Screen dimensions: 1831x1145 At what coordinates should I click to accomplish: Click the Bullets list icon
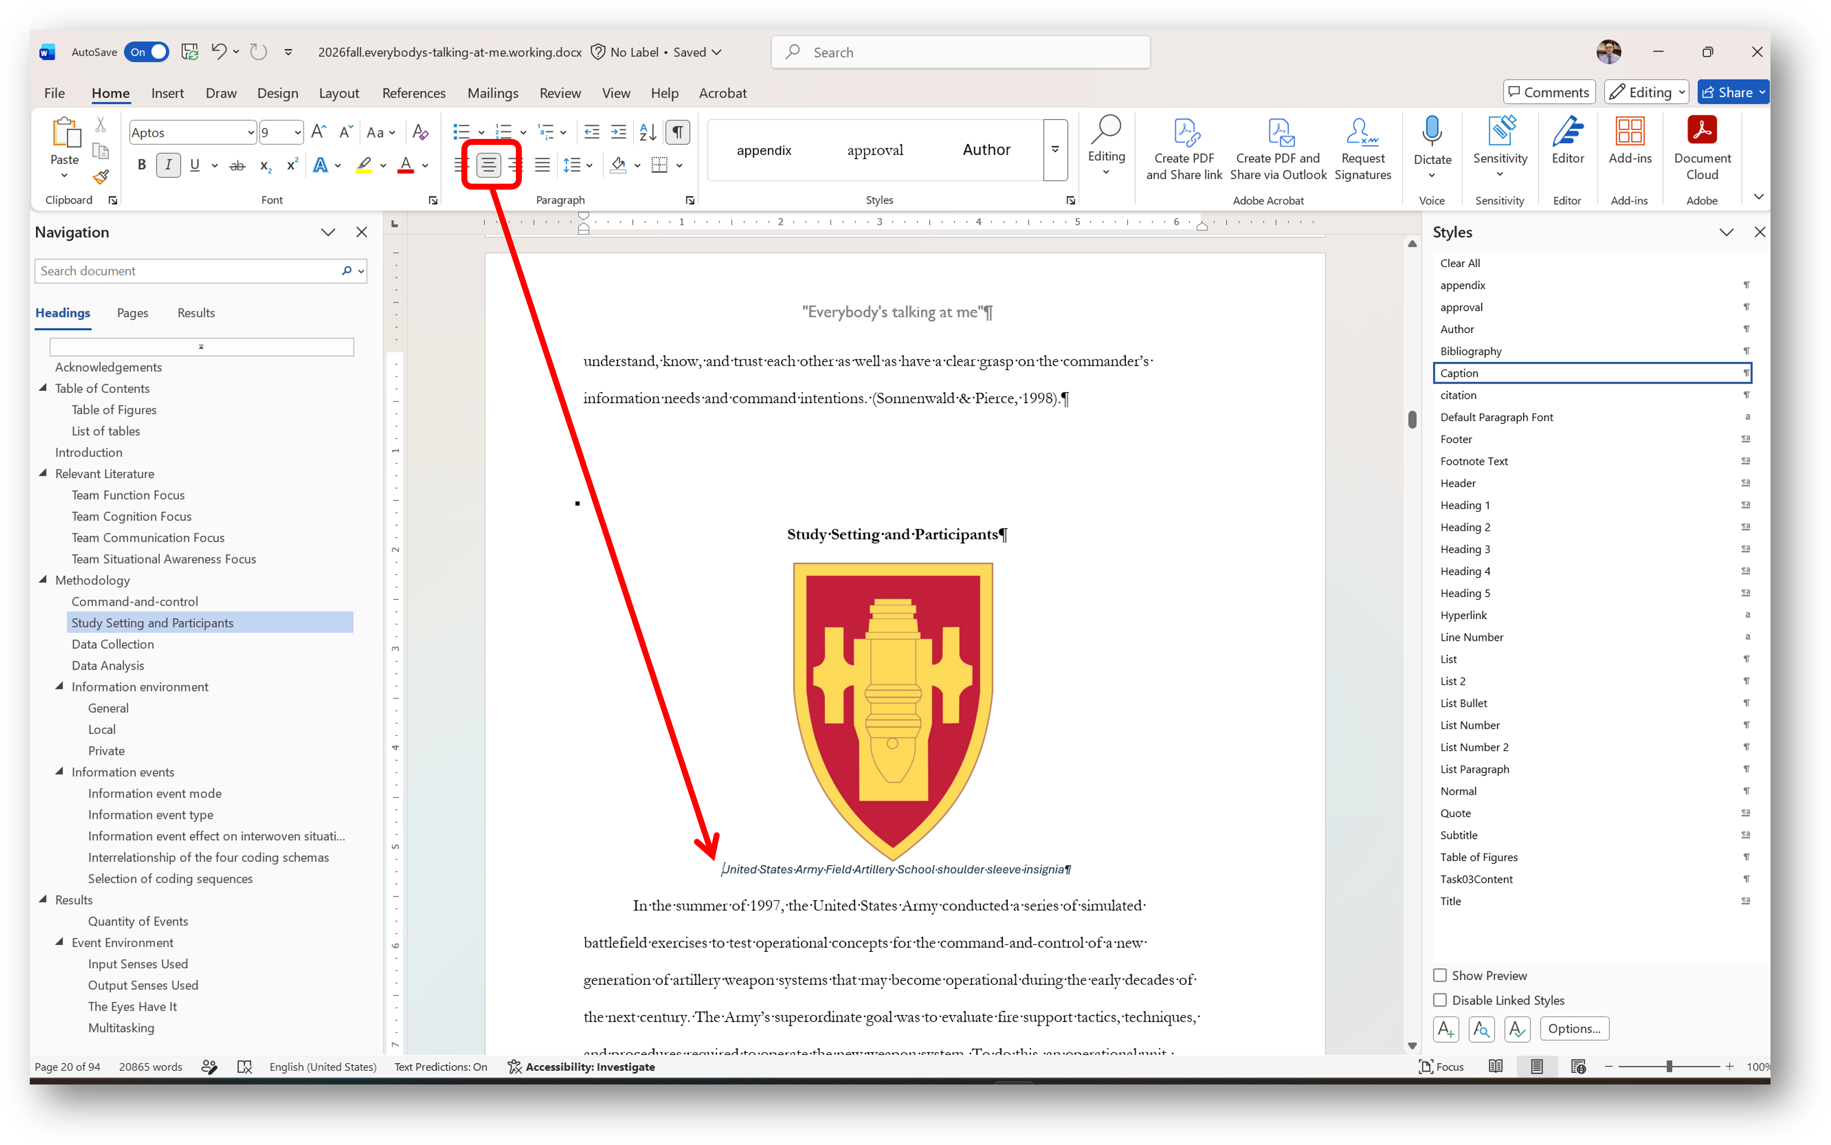[461, 133]
